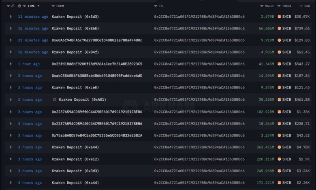Click the 362.425M value
Screen dimensions: 316x190
point(266,147)
